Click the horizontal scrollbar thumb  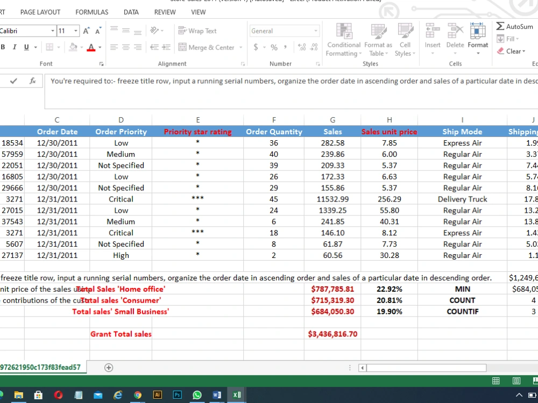click(426, 368)
